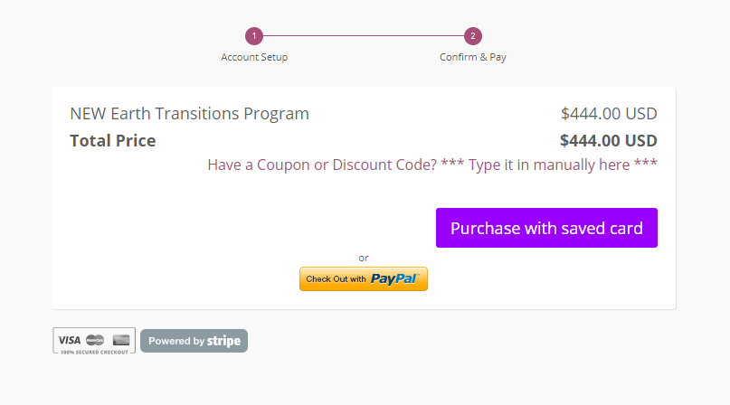
Task: Click the Stripe logo in the badge
Action: tap(223, 341)
